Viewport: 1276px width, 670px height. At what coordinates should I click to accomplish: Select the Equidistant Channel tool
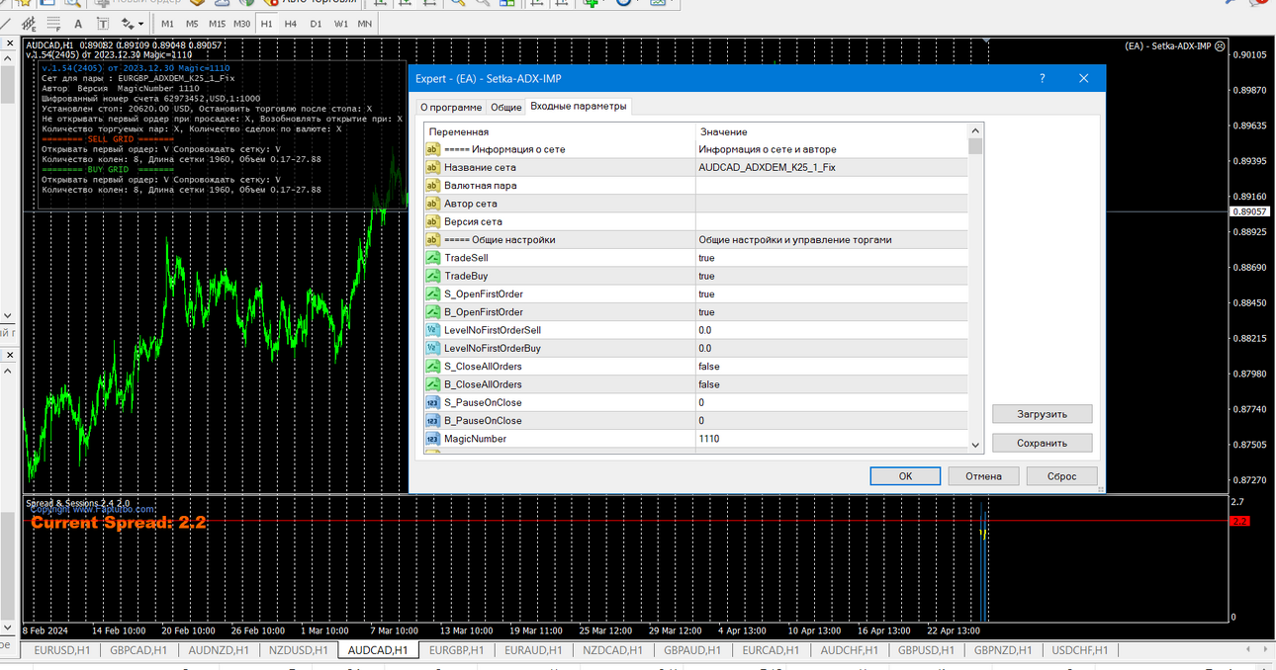[29, 24]
